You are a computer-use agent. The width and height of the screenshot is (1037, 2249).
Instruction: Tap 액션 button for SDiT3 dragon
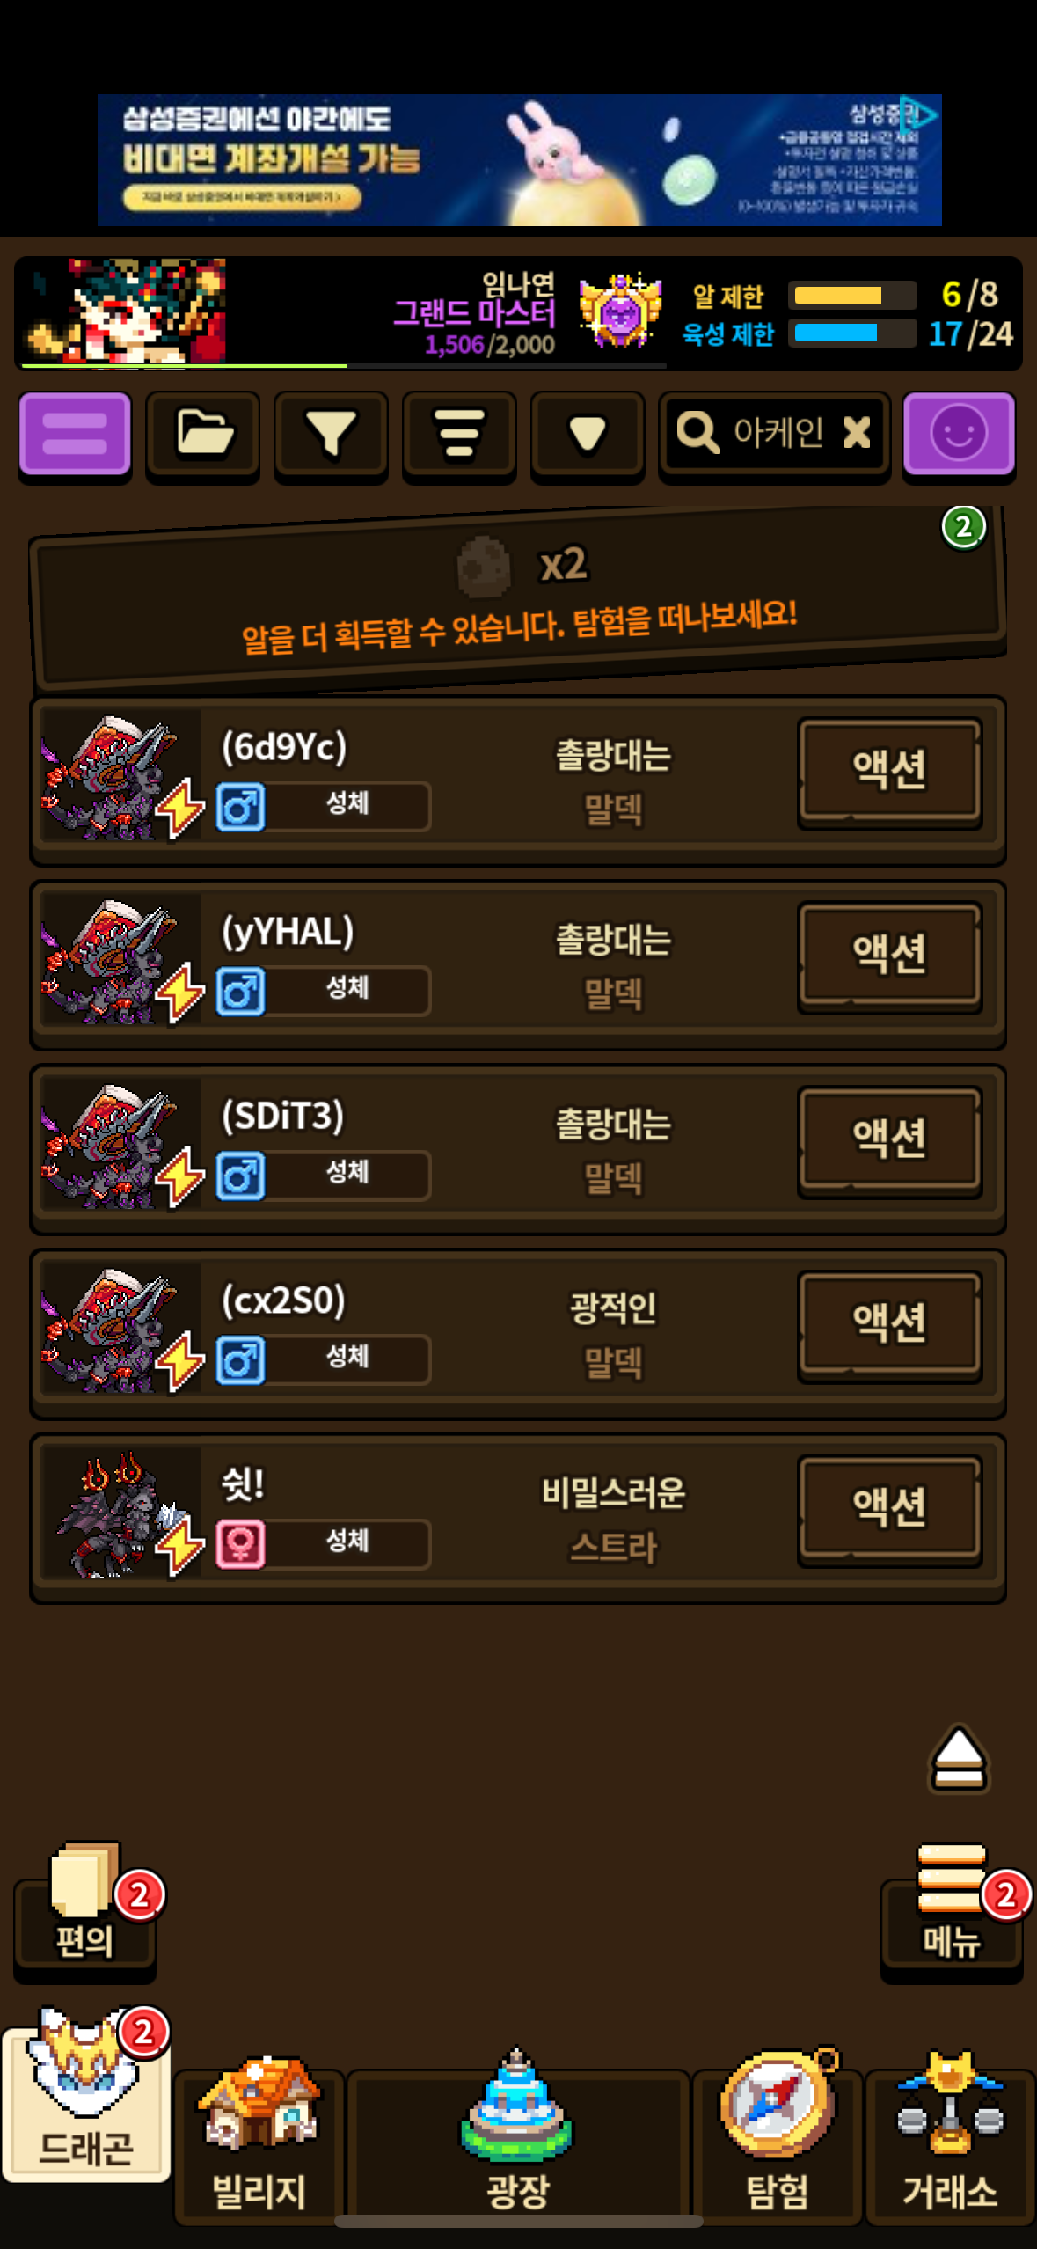(889, 1141)
